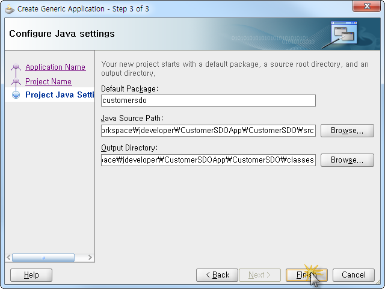This screenshot has width=385, height=289.
Task: Click the right arrow of step list scrollbar
Action: tap(90, 258)
